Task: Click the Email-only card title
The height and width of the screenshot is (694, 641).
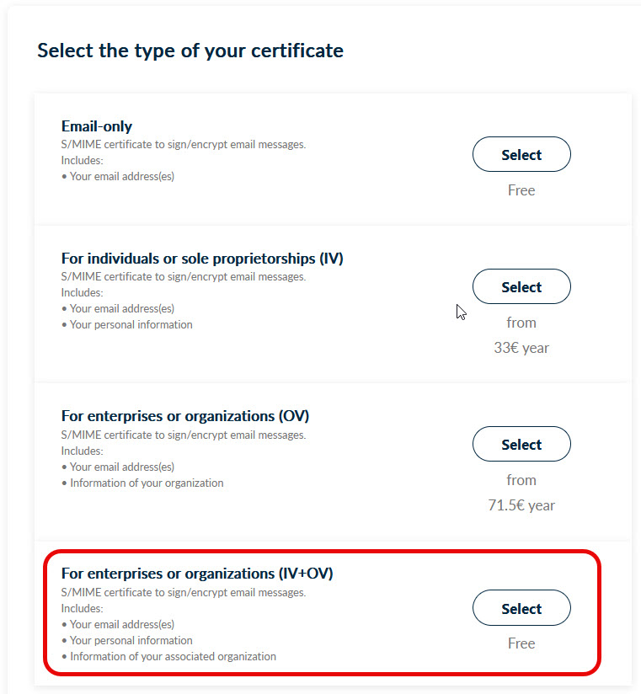Action: [x=95, y=125]
